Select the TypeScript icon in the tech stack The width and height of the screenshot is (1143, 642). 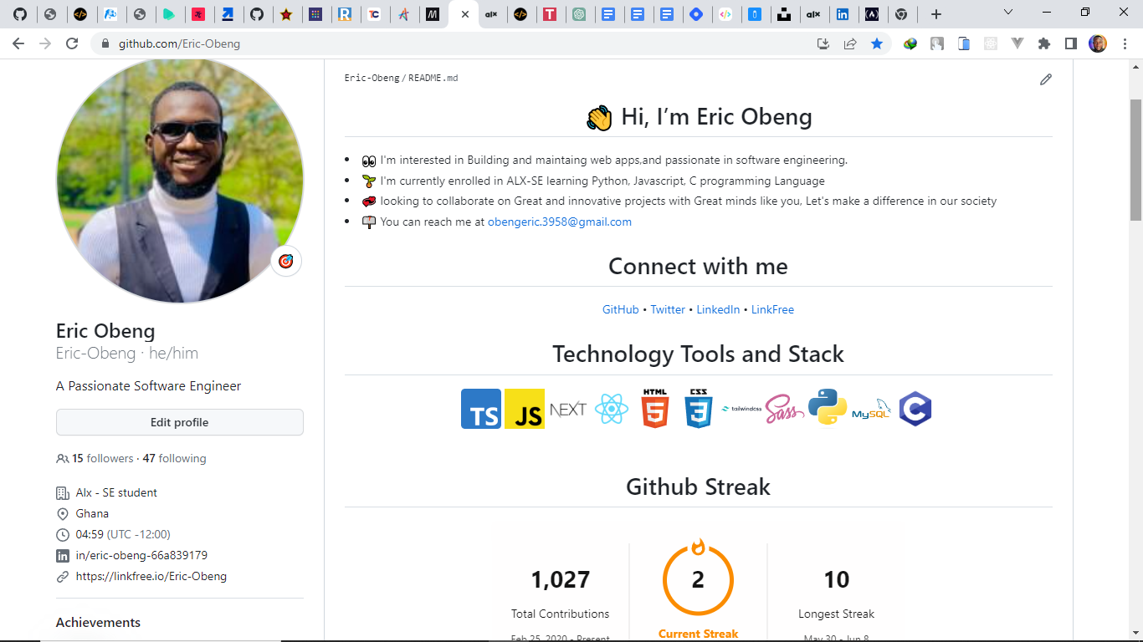480,409
